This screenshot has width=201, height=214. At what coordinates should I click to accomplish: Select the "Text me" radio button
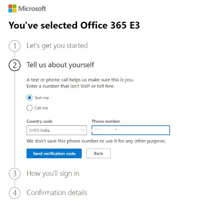[29, 98]
